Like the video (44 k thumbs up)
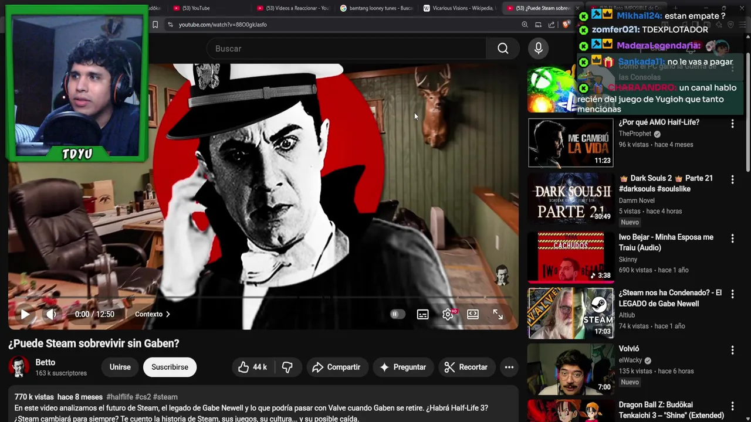 click(252, 367)
